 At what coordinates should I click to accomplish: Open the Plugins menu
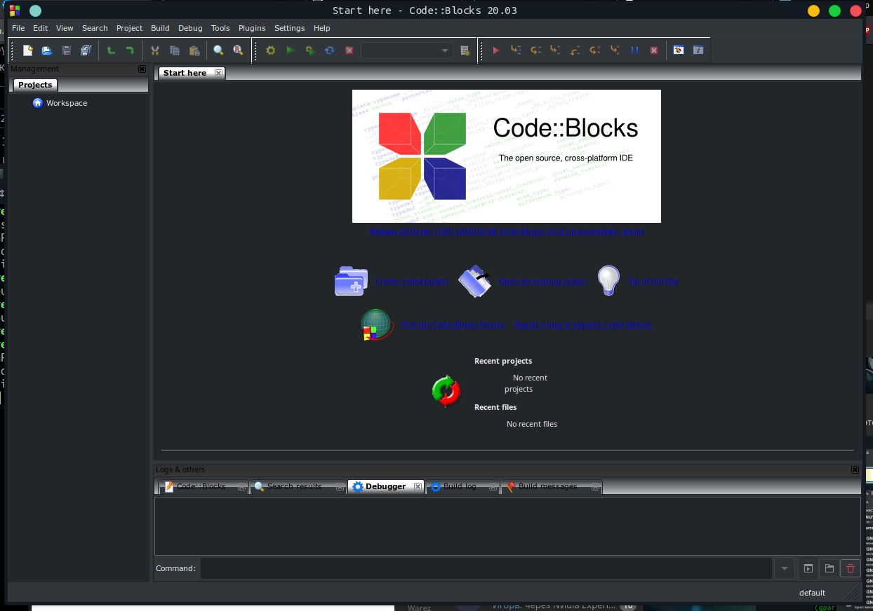[x=252, y=28]
